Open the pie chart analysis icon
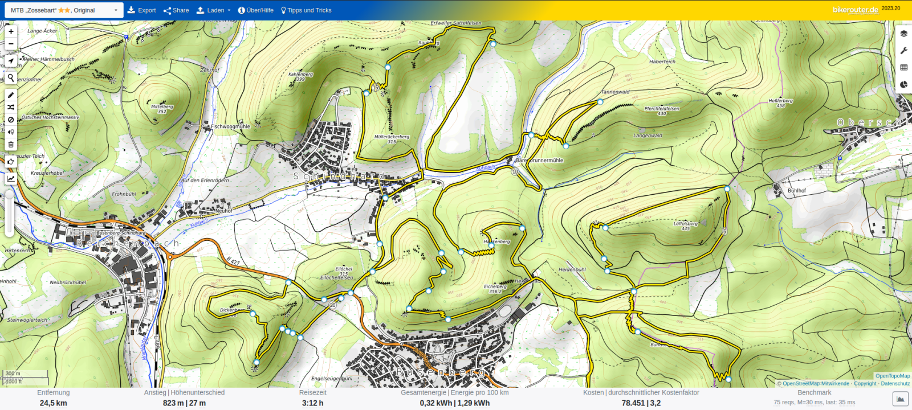Viewport: 912px width, 410px height. (x=903, y=84)
